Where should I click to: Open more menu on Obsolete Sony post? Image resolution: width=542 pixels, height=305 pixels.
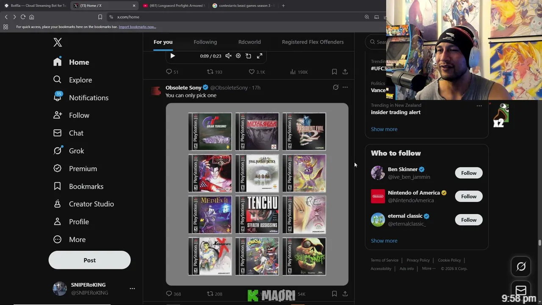(x=345, y=87)
